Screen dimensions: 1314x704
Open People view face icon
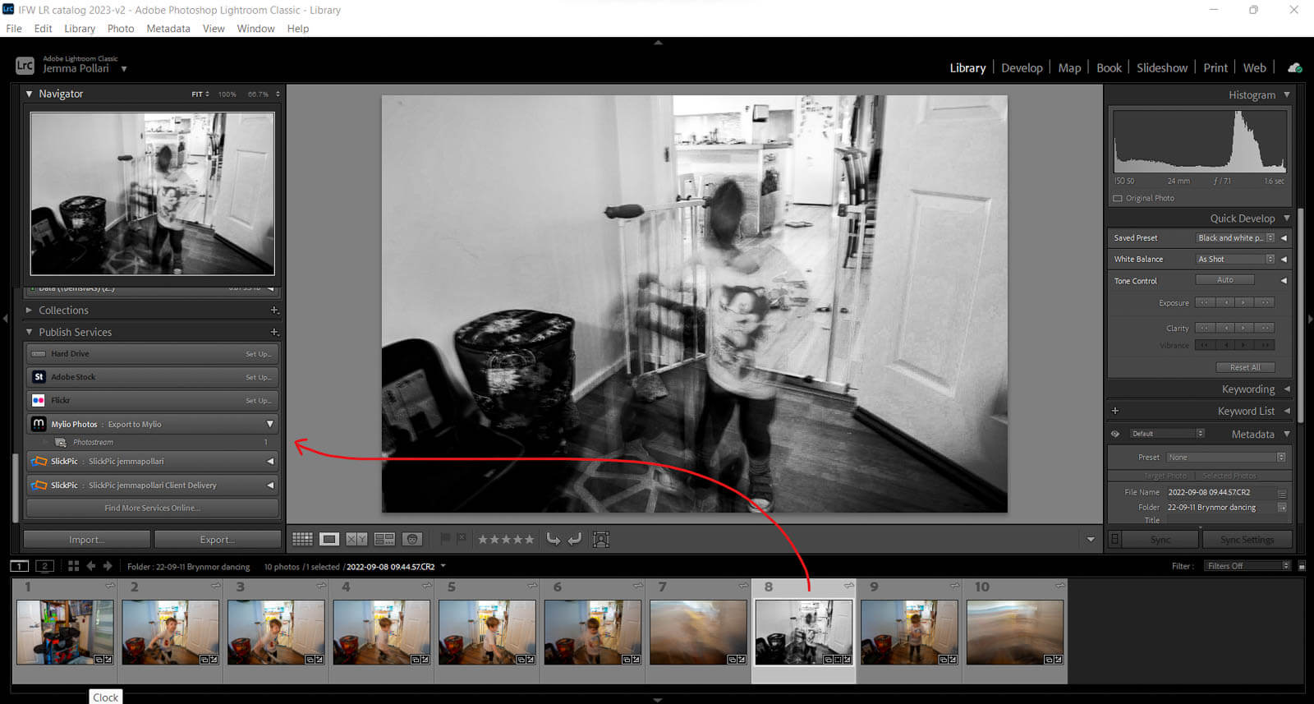(412, 539)
